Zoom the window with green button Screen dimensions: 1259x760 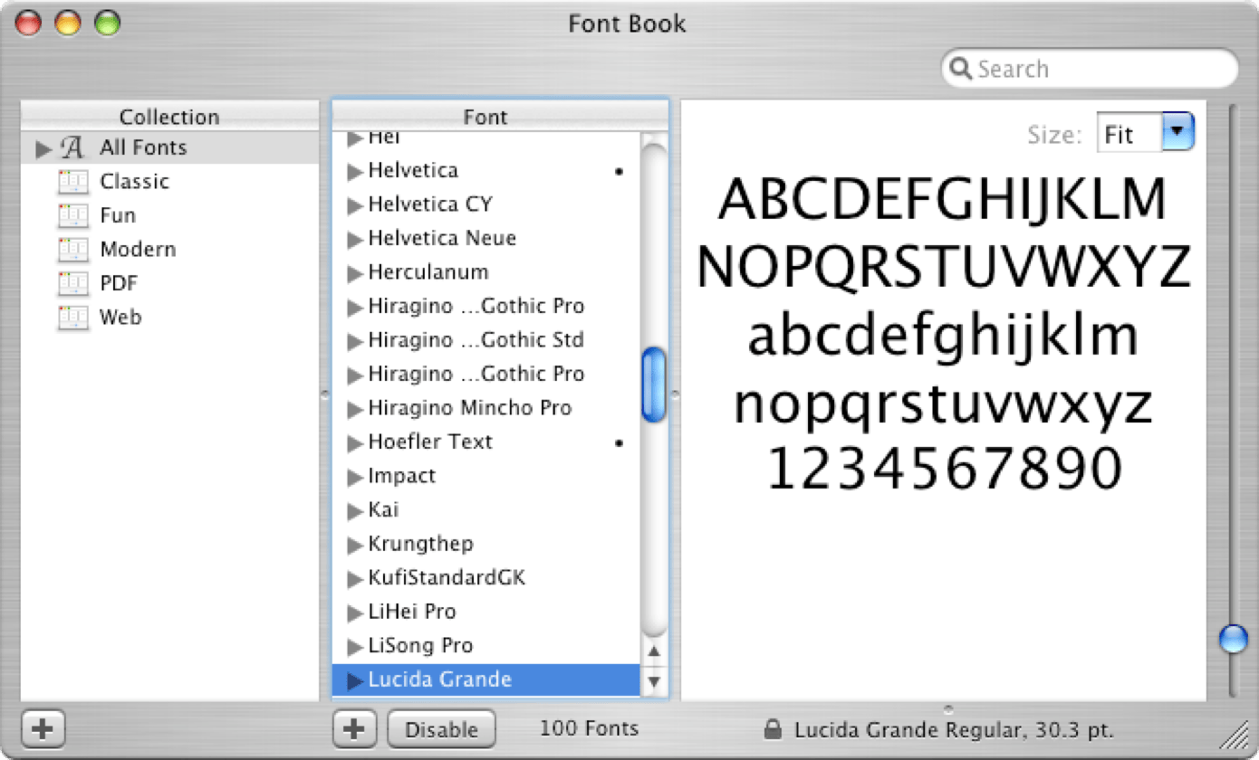[x=108, y=24]
